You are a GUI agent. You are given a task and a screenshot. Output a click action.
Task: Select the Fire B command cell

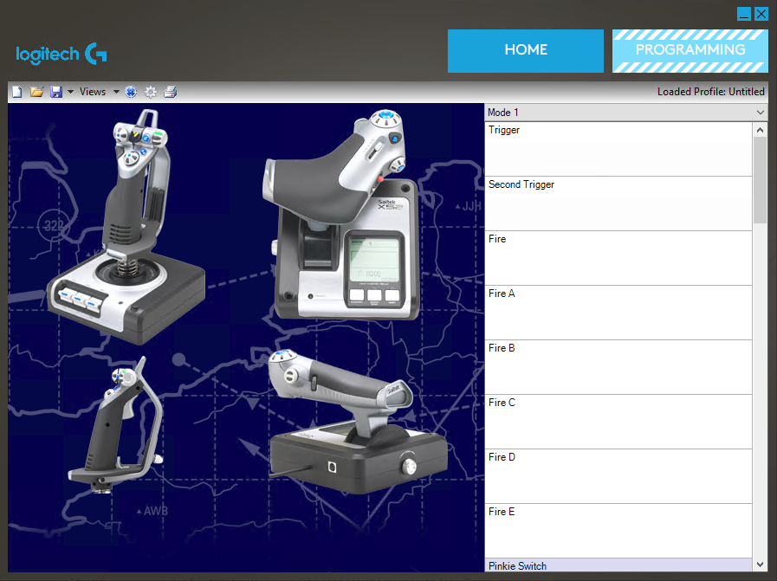pyautogui.click(x=618, y=367)
